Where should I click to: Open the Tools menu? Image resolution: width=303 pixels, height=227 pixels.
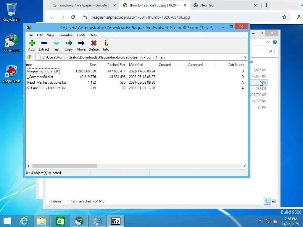(81, 35)
